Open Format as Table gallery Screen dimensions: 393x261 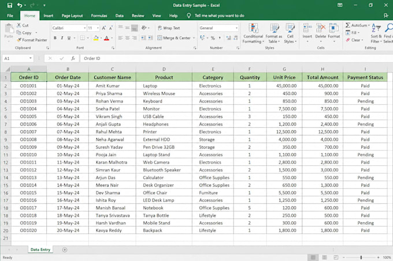click(x=274, y=33)
